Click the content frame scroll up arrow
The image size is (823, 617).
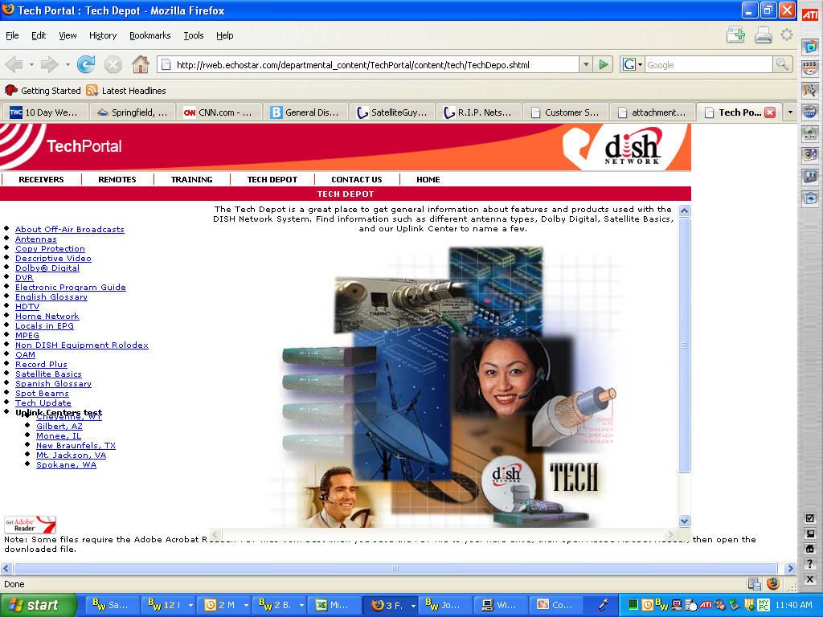pyautogui.click(x=684, y=211)
